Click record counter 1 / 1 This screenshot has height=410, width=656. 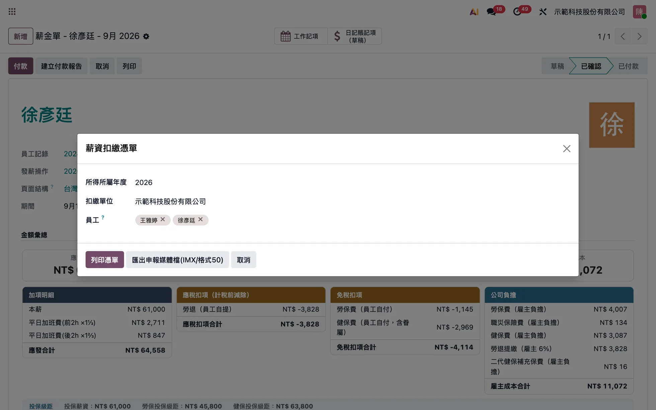pos(604,36)
